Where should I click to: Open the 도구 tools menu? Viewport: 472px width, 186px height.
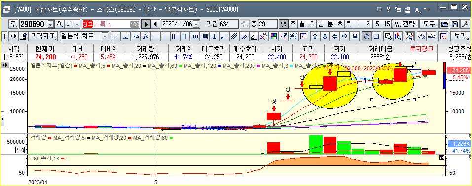coord(429,24)
